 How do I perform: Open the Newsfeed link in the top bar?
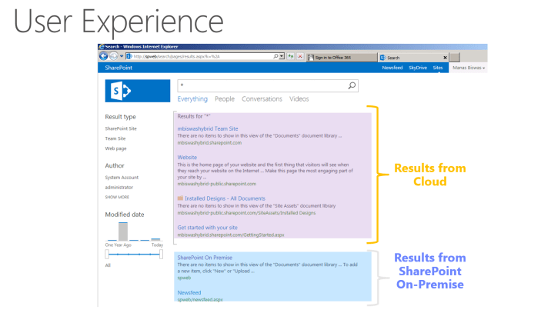392,68
